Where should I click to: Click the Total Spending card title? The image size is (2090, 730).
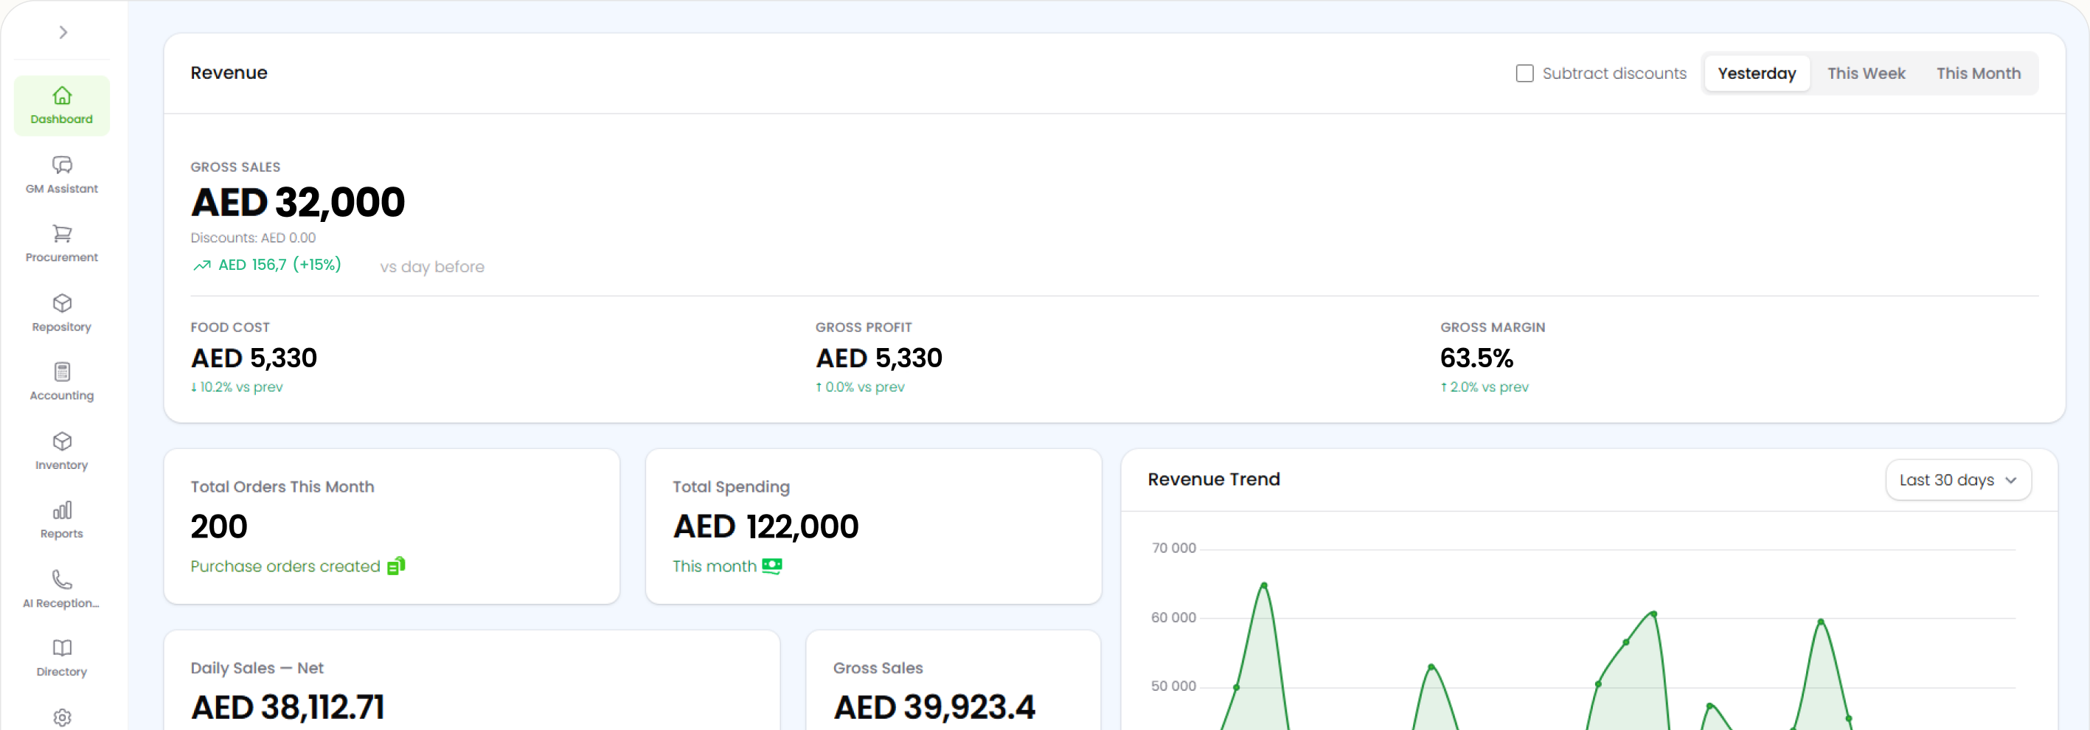click(x=731, y=487)
